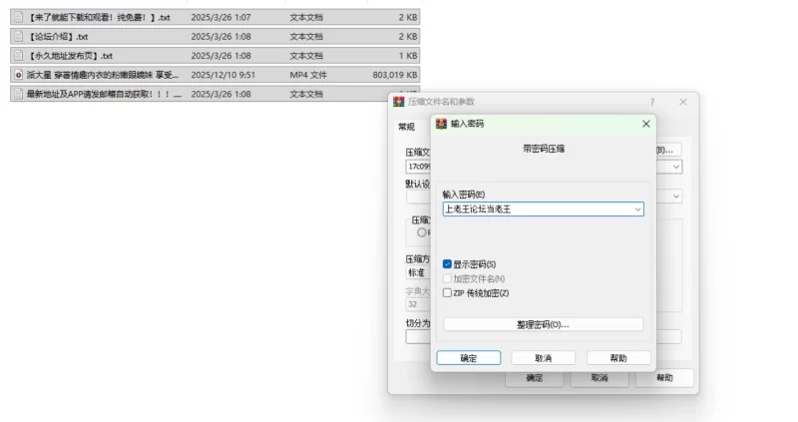Screen dimensions: 798x422
Task: Click 文本文档 type of 【论坛介绍】.txt row
Action: (306, 37)
